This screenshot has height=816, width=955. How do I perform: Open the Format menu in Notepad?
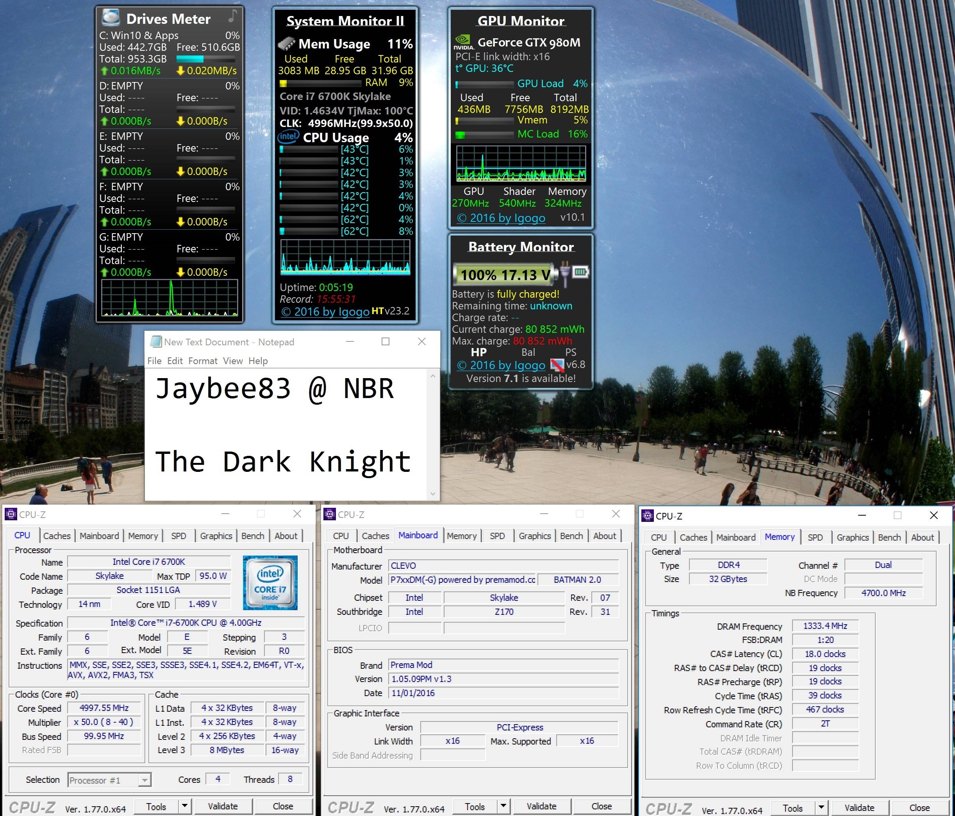[202, 361]
